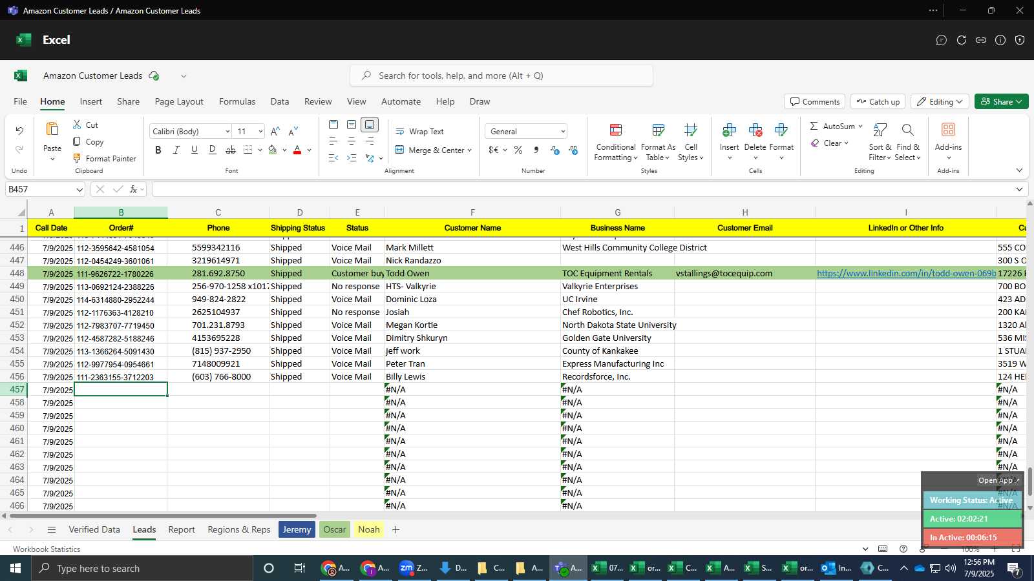Viewport: 1034px width, 581px height.
Task: Click the Paste clipboard icon
Action: coord(52,129)
